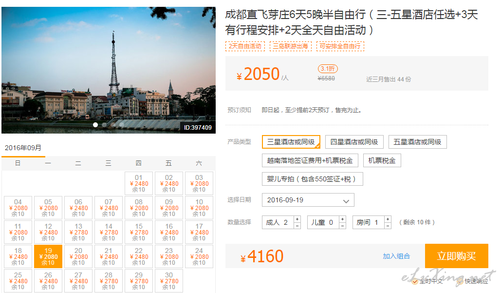Pick September 09 in calendar

point(168,208)
